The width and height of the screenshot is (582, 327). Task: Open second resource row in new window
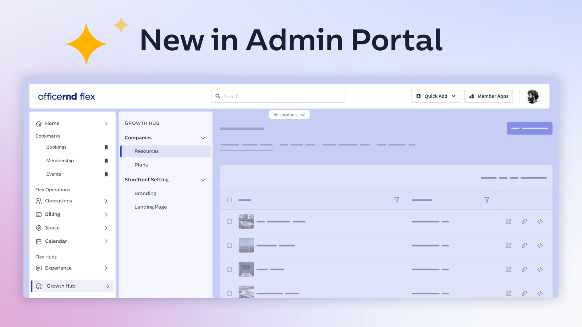(x=509, y=246)
